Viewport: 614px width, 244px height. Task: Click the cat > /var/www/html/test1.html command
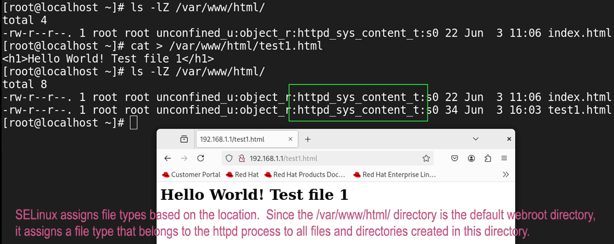pos(227,46)
